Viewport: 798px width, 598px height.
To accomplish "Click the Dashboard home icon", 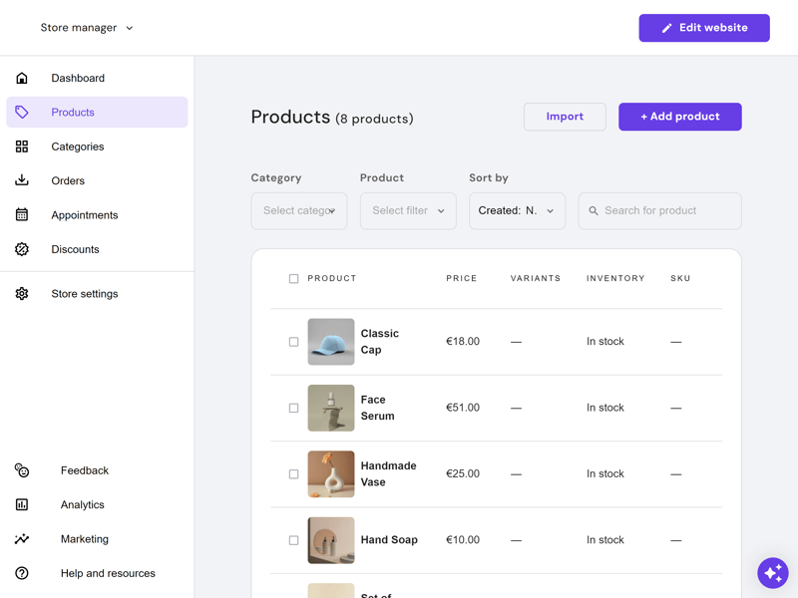I will (21, 78).
